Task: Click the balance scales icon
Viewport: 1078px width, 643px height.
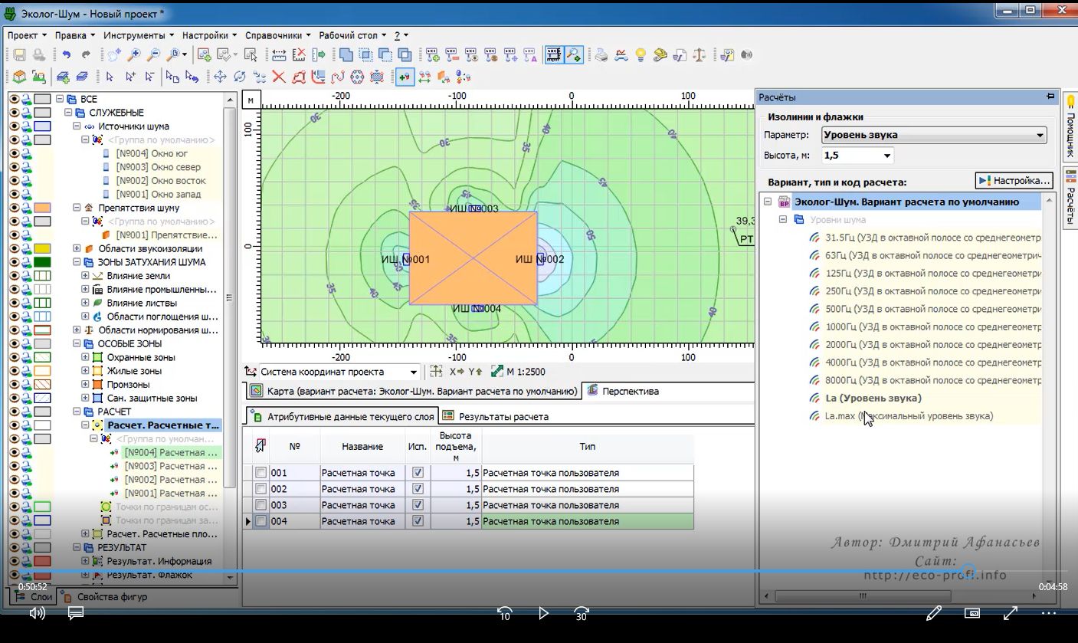Action: 700,55
